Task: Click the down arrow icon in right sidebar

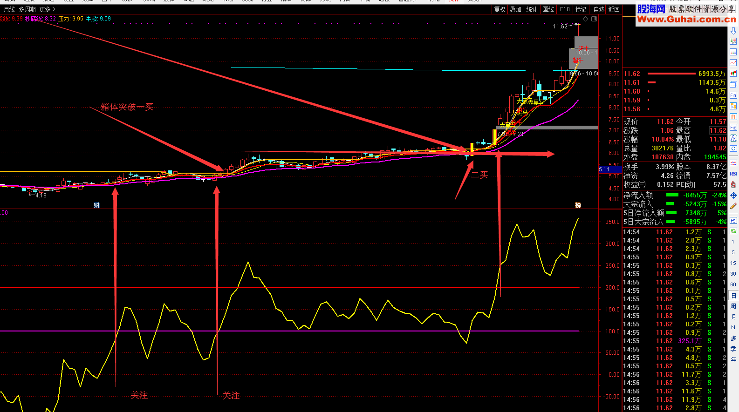Action: [x=733, y=31]
